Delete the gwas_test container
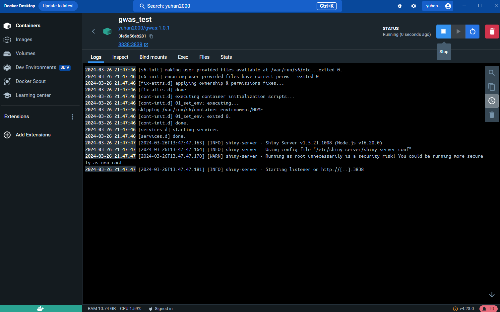The height and width of the screenshot is (312, 500). point(492,32)
